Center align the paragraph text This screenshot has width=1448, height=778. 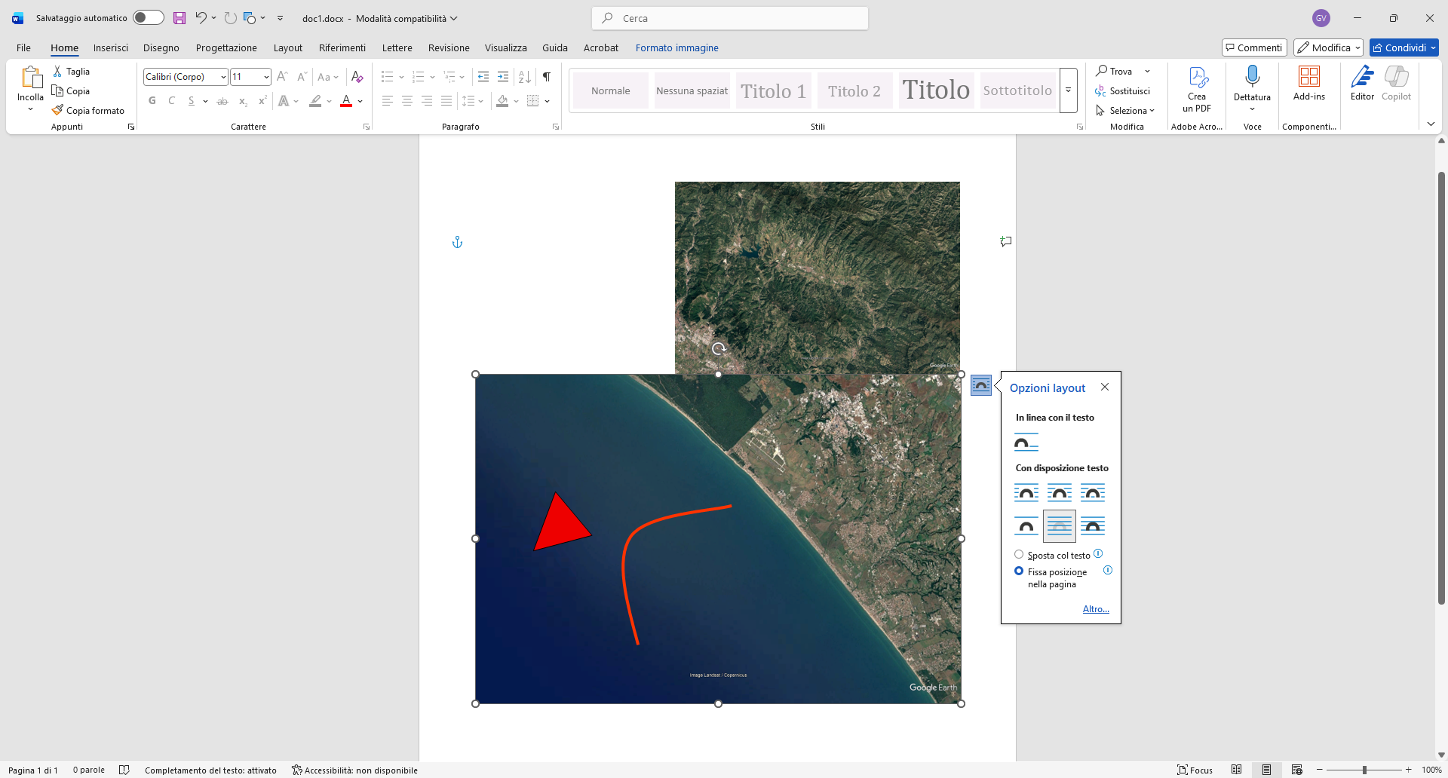tap(407, 101)
